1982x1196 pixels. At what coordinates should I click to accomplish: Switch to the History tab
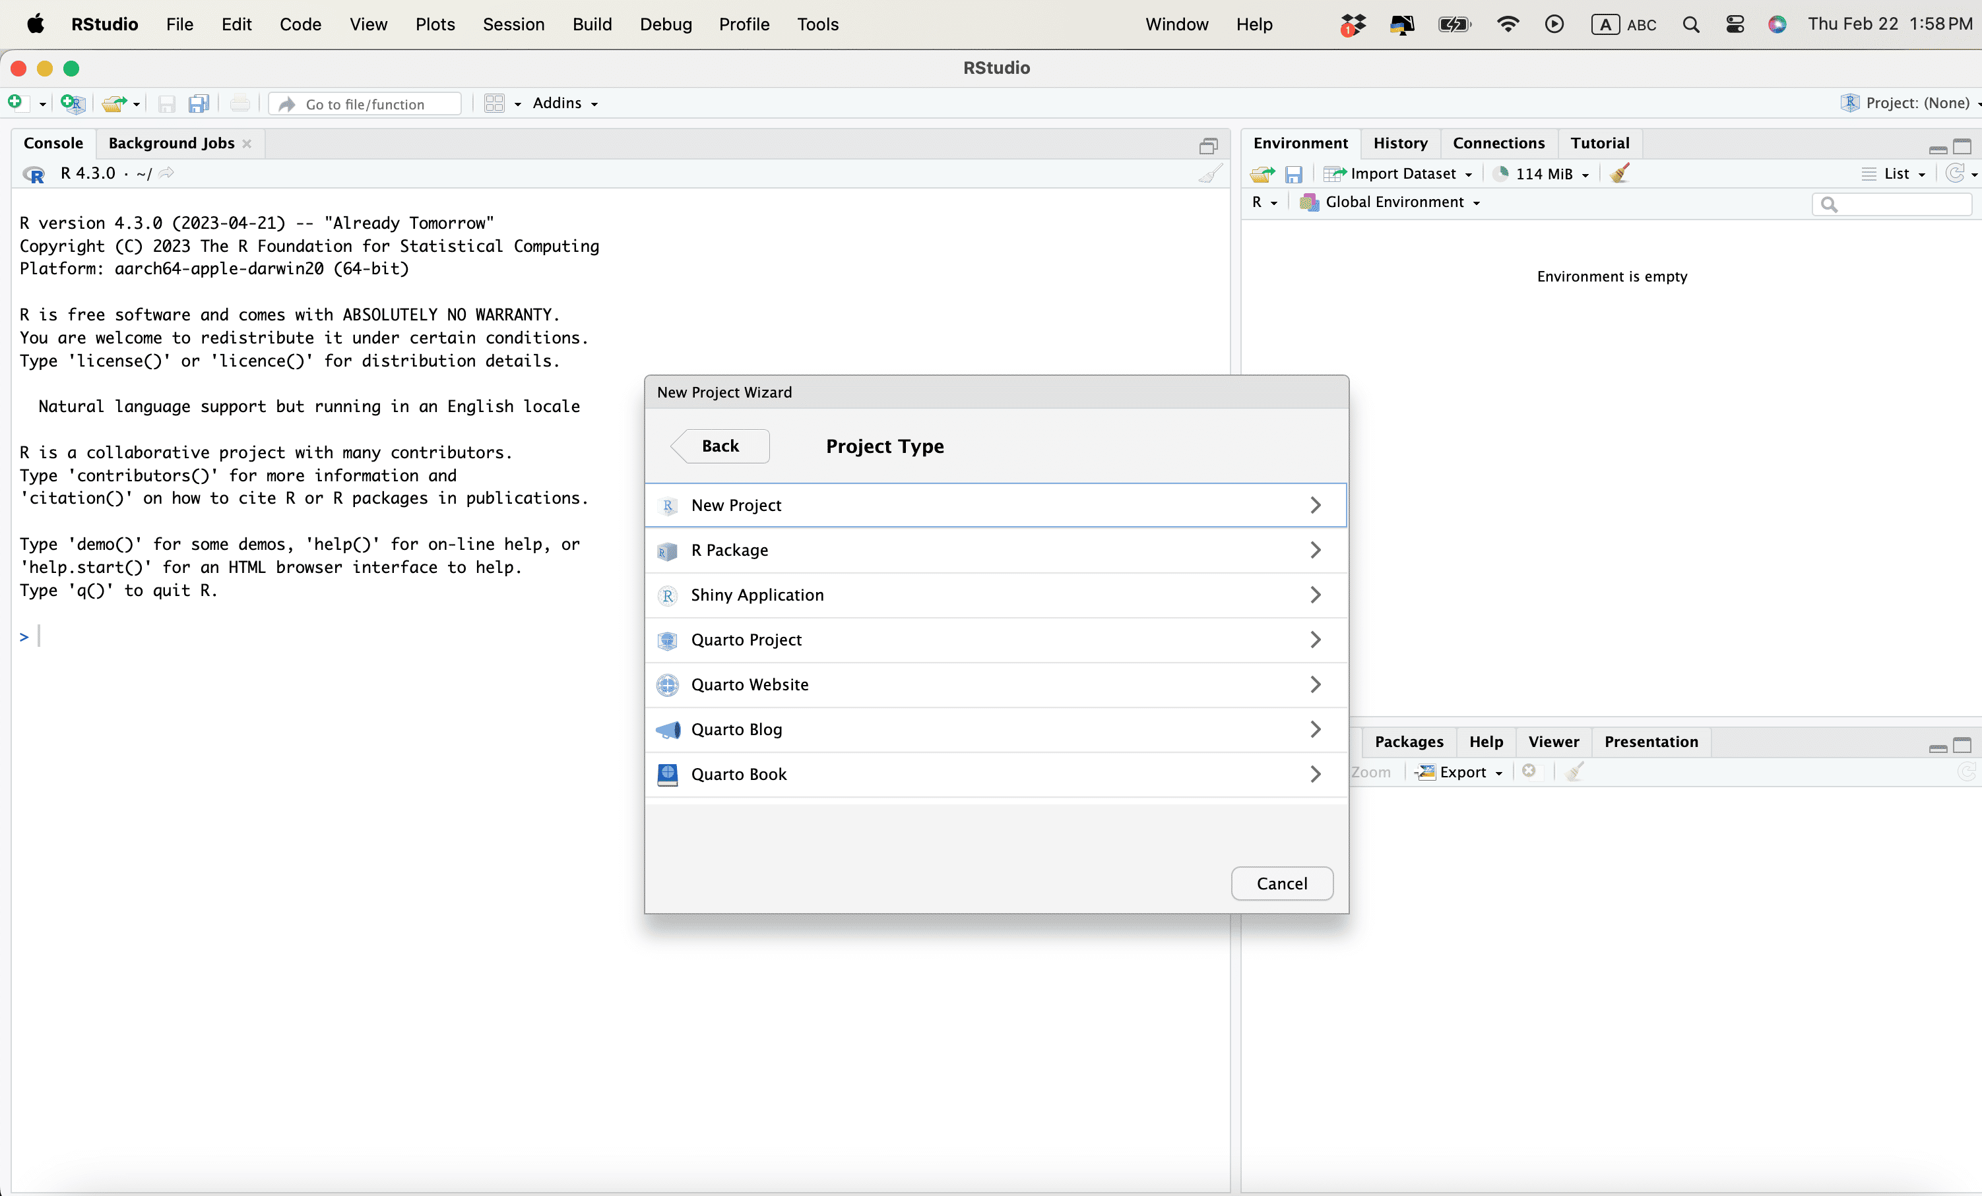pos(1399,143)
